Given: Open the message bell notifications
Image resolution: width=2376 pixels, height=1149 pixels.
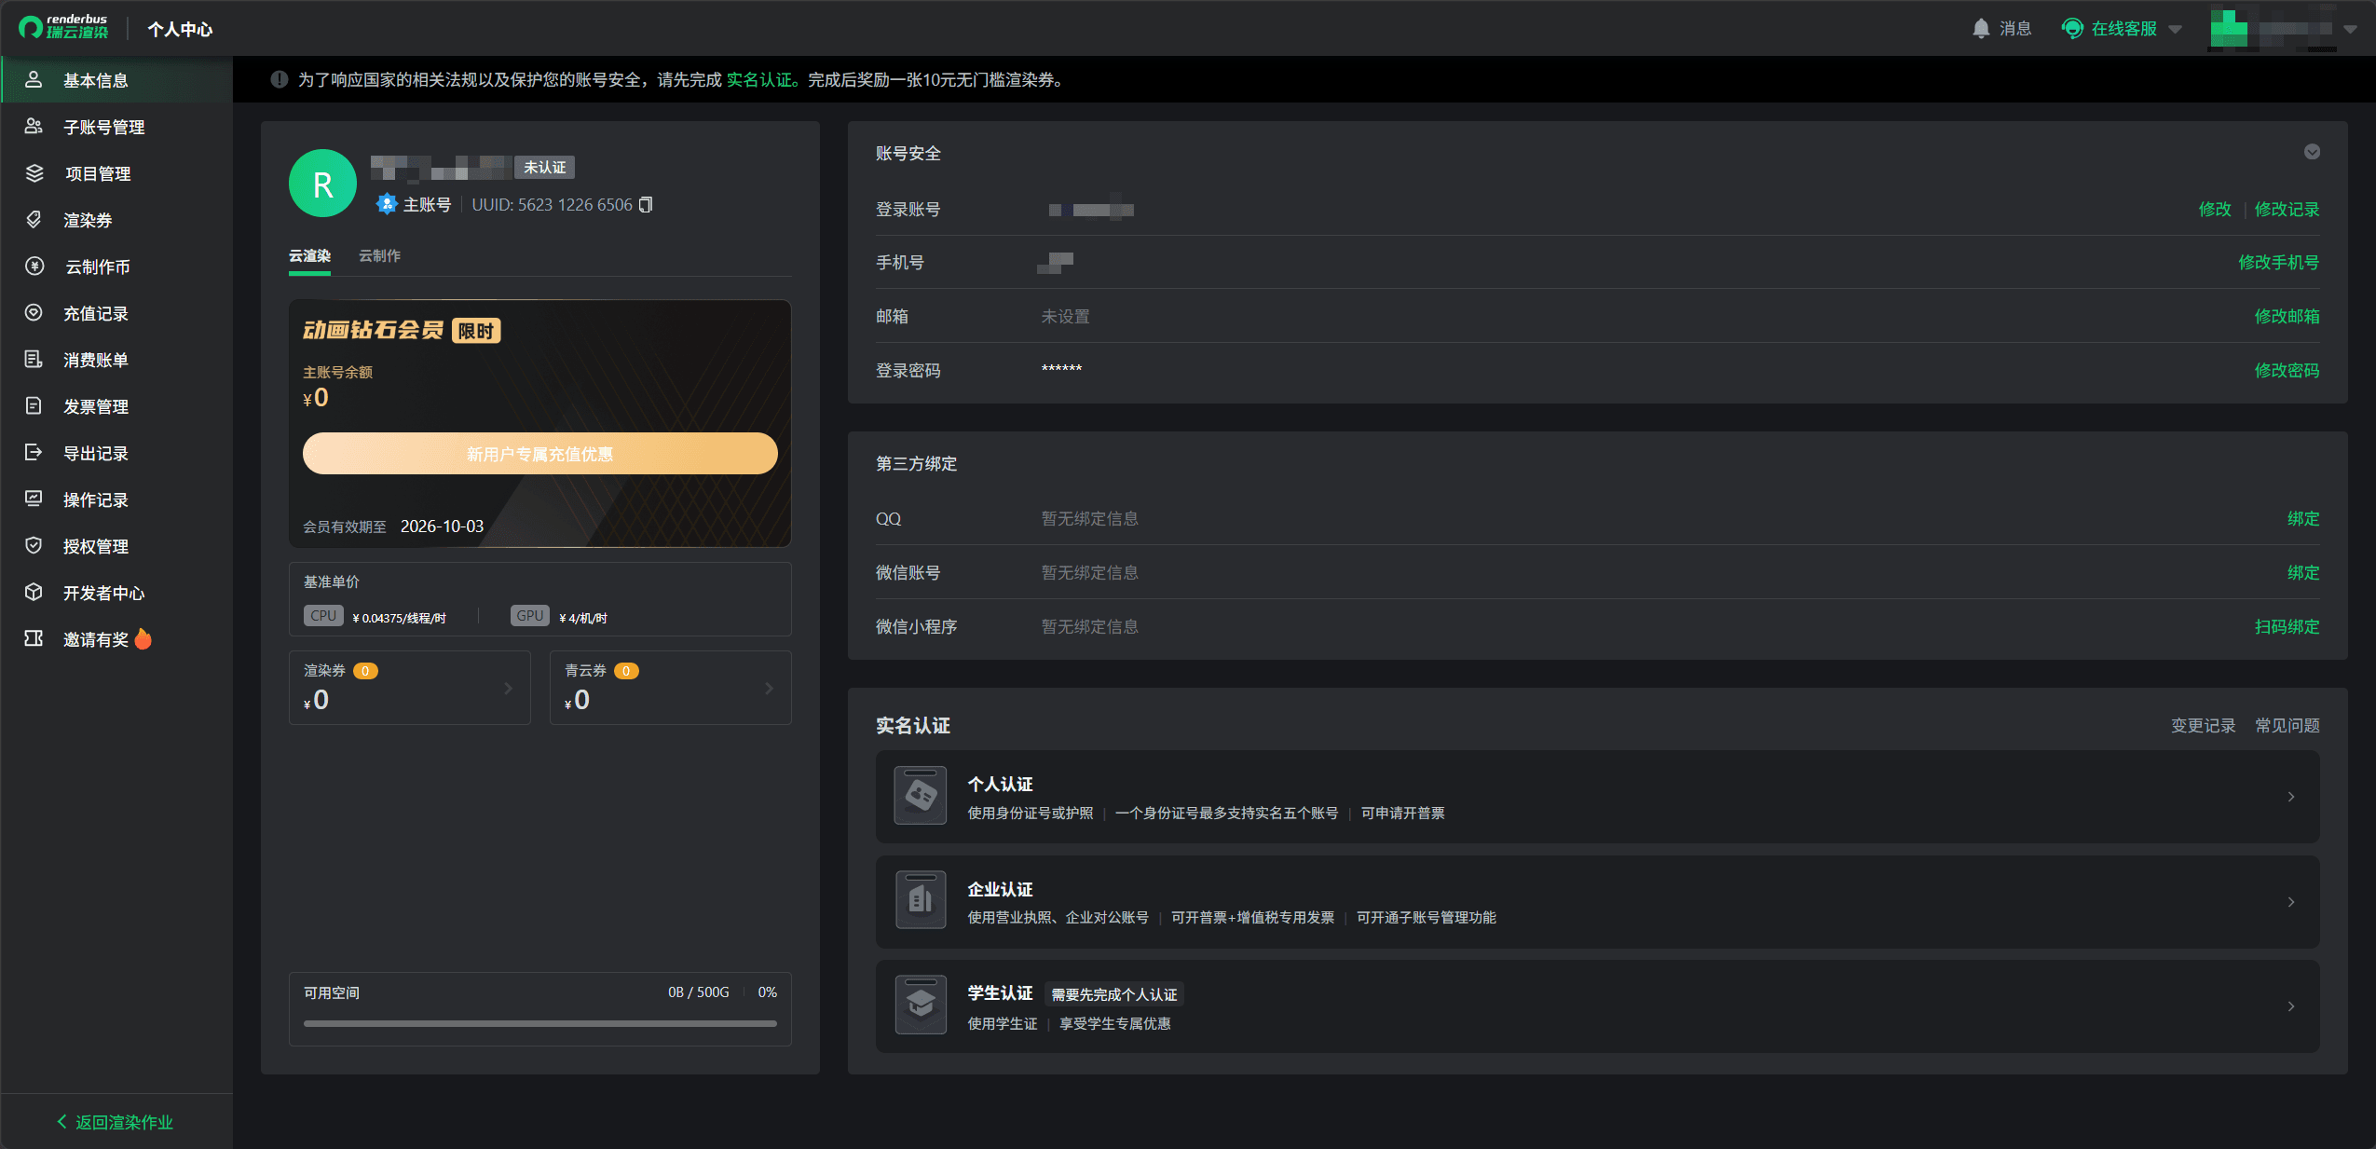Looking at the screenshot, I should click(x=1981, y=29).
